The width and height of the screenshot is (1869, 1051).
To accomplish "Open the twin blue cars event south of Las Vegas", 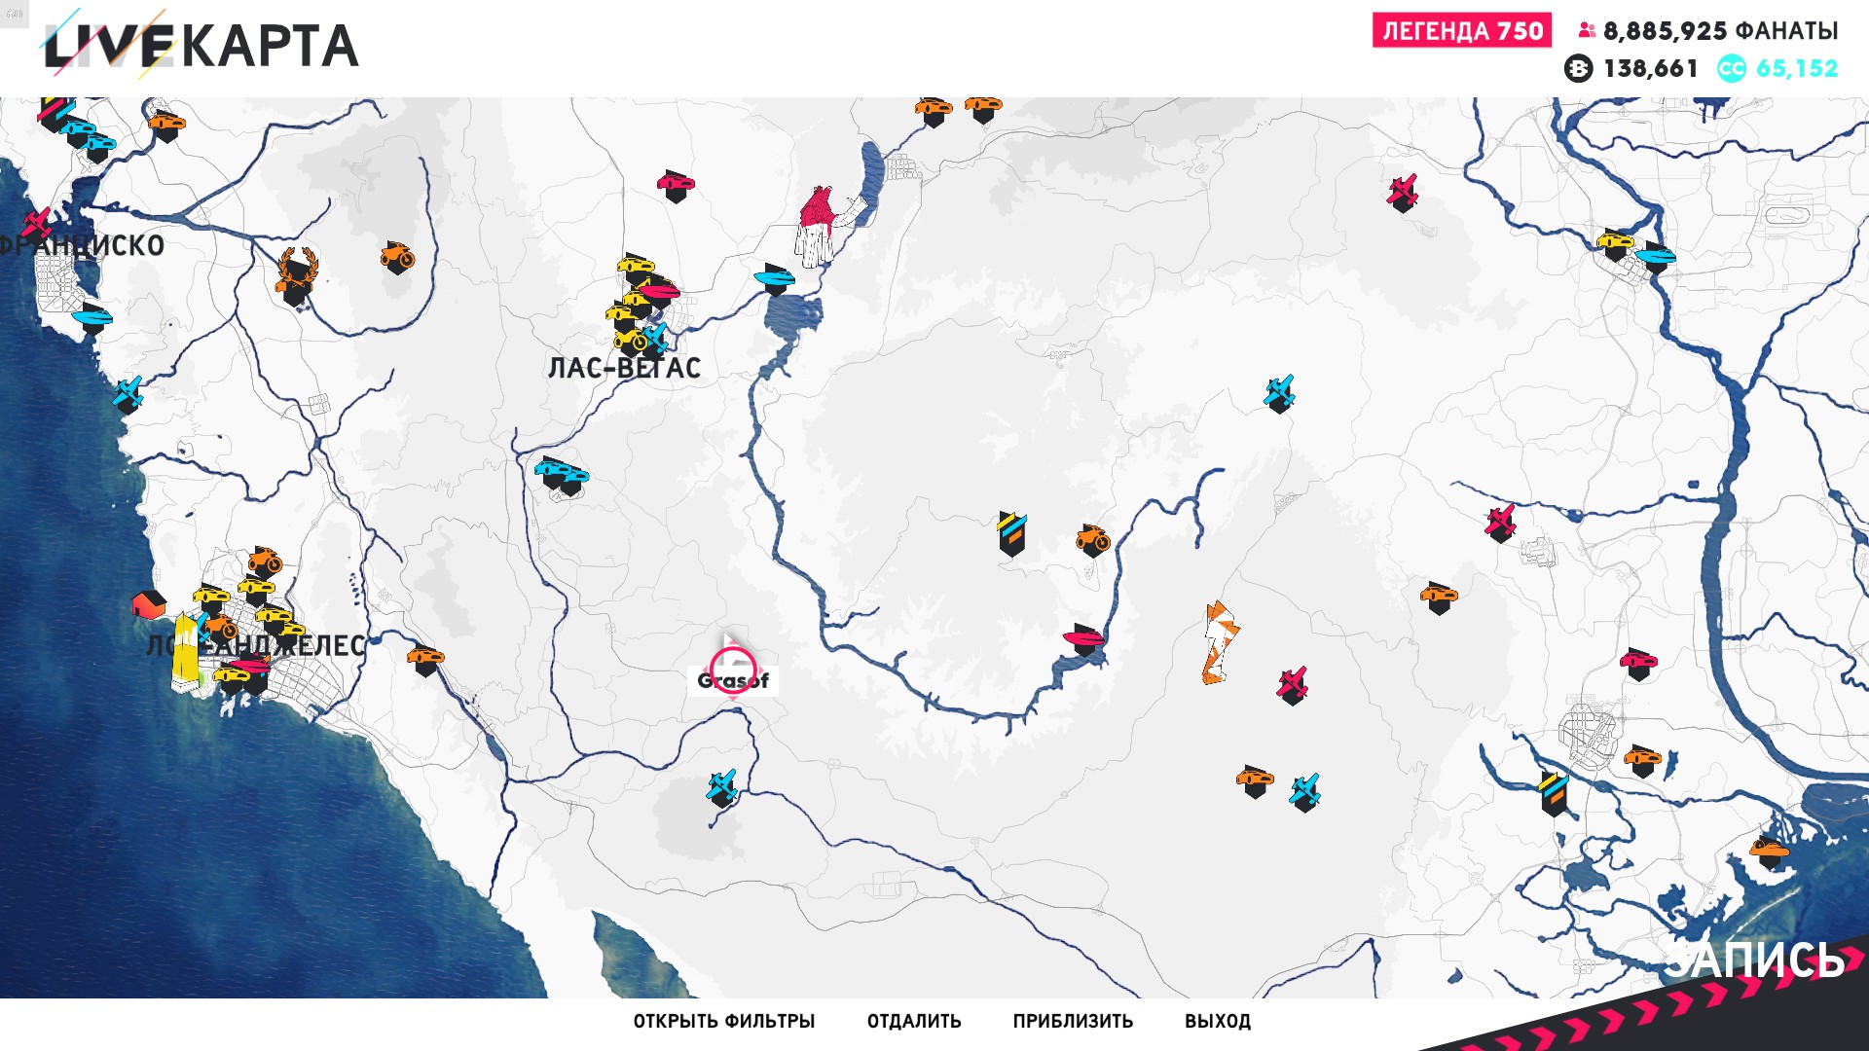I will (563, 477).
